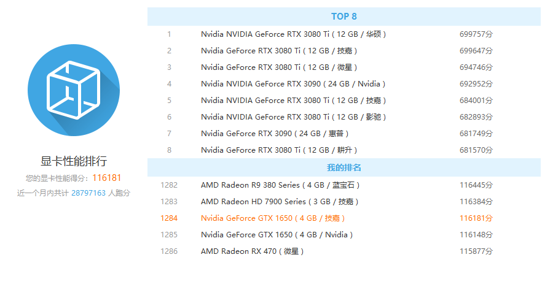Select the TOP 8 header tab

(343, 17)
